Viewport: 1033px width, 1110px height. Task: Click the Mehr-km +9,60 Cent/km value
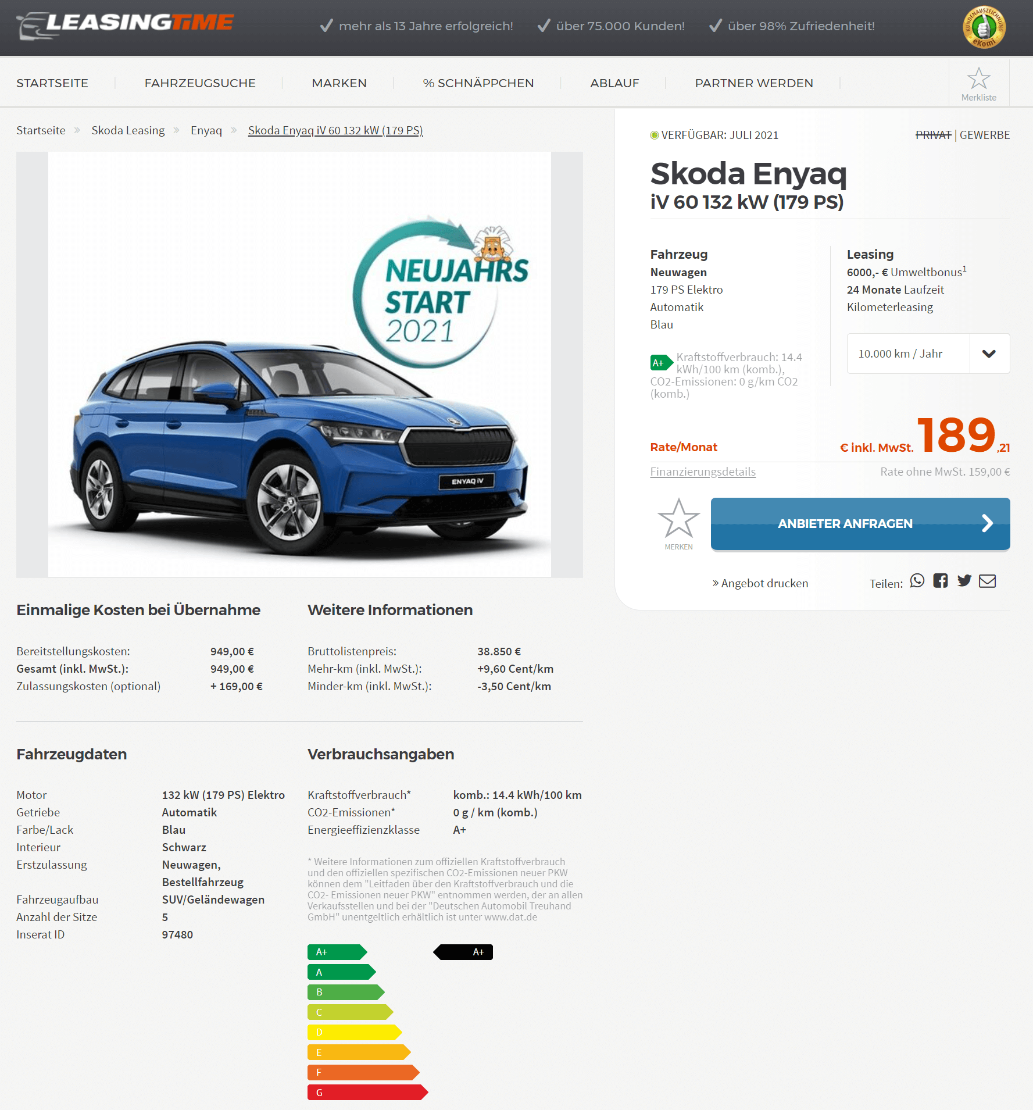click(515, 669)
